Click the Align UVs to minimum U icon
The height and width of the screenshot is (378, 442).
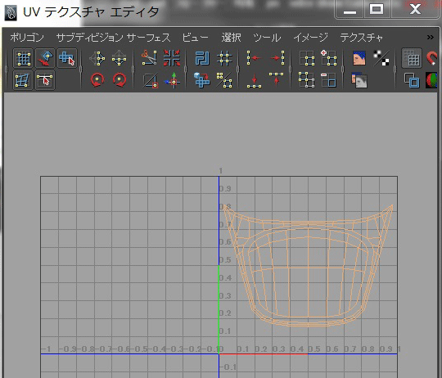(254, 58)
